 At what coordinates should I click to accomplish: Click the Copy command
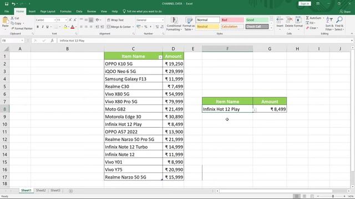(17, 23)
